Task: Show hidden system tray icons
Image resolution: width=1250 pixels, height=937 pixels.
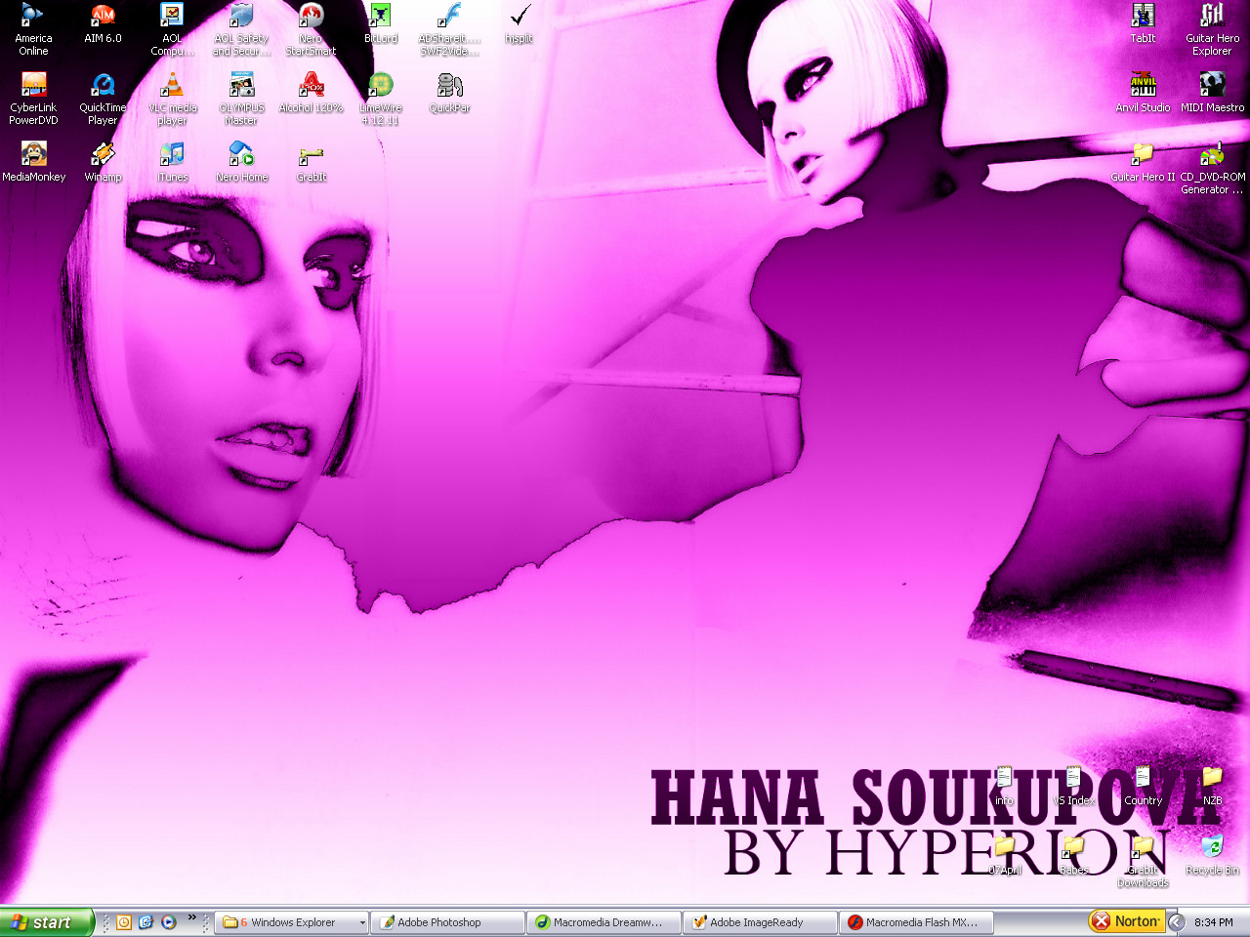Action: point(1177,922)
